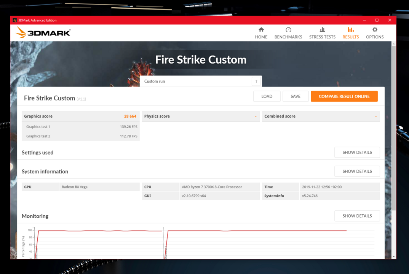Close the 3DMark window
409x274 pixels.
390,20
